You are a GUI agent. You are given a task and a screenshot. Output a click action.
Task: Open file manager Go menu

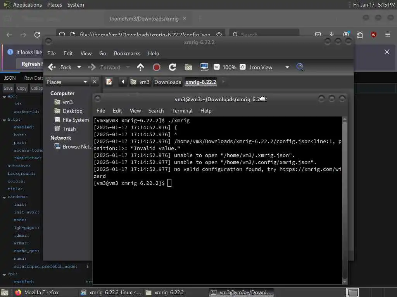coord(102,53)
